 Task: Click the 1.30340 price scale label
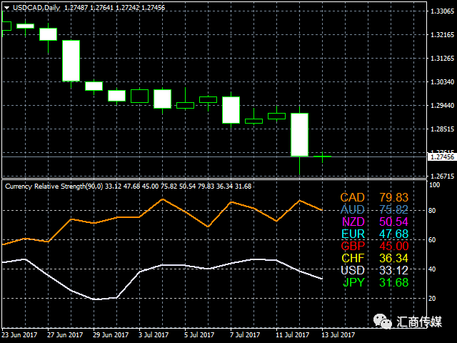coord(442,81)
